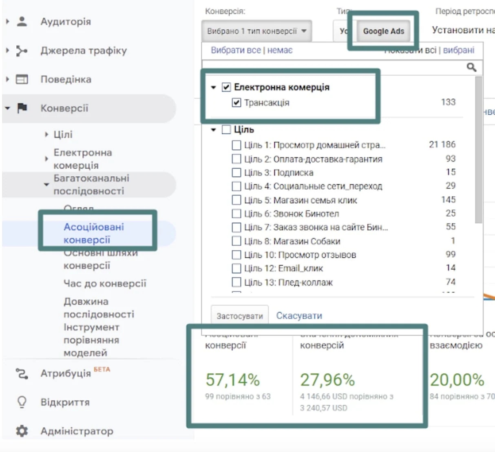
Task: Click the Джерела трафіку branching icon
Action: (x=22, y=51)
